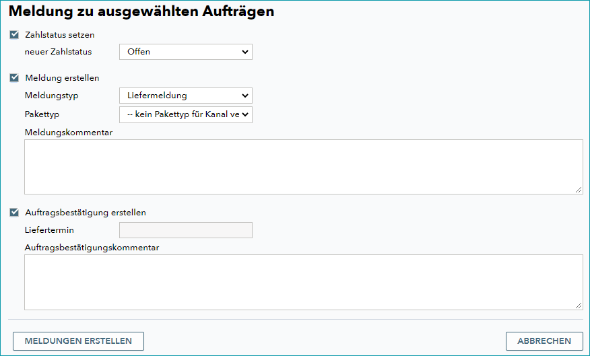Click the MELDUNGEN ERSTELLEN button
The height and width of the screenshot is (356, 590).
78,341
